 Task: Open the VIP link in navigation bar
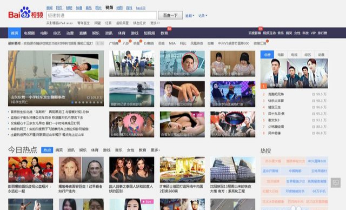coord(313,33)
